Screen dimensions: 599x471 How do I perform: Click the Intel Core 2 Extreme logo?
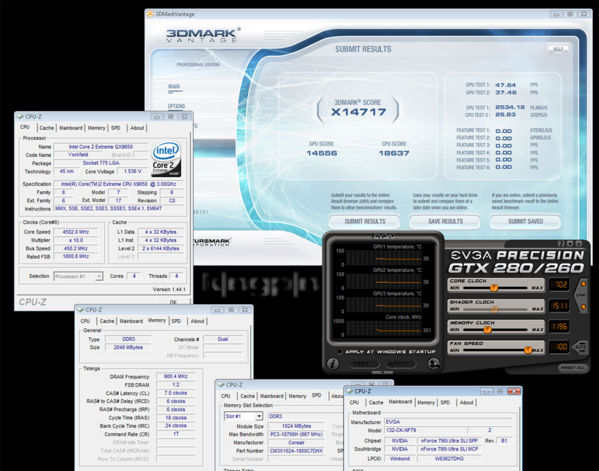tap(166, 159)
